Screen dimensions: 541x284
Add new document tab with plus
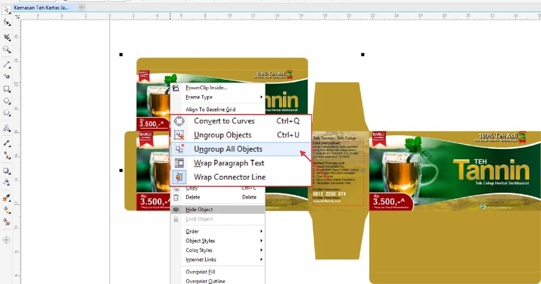(x=81, y=7)
